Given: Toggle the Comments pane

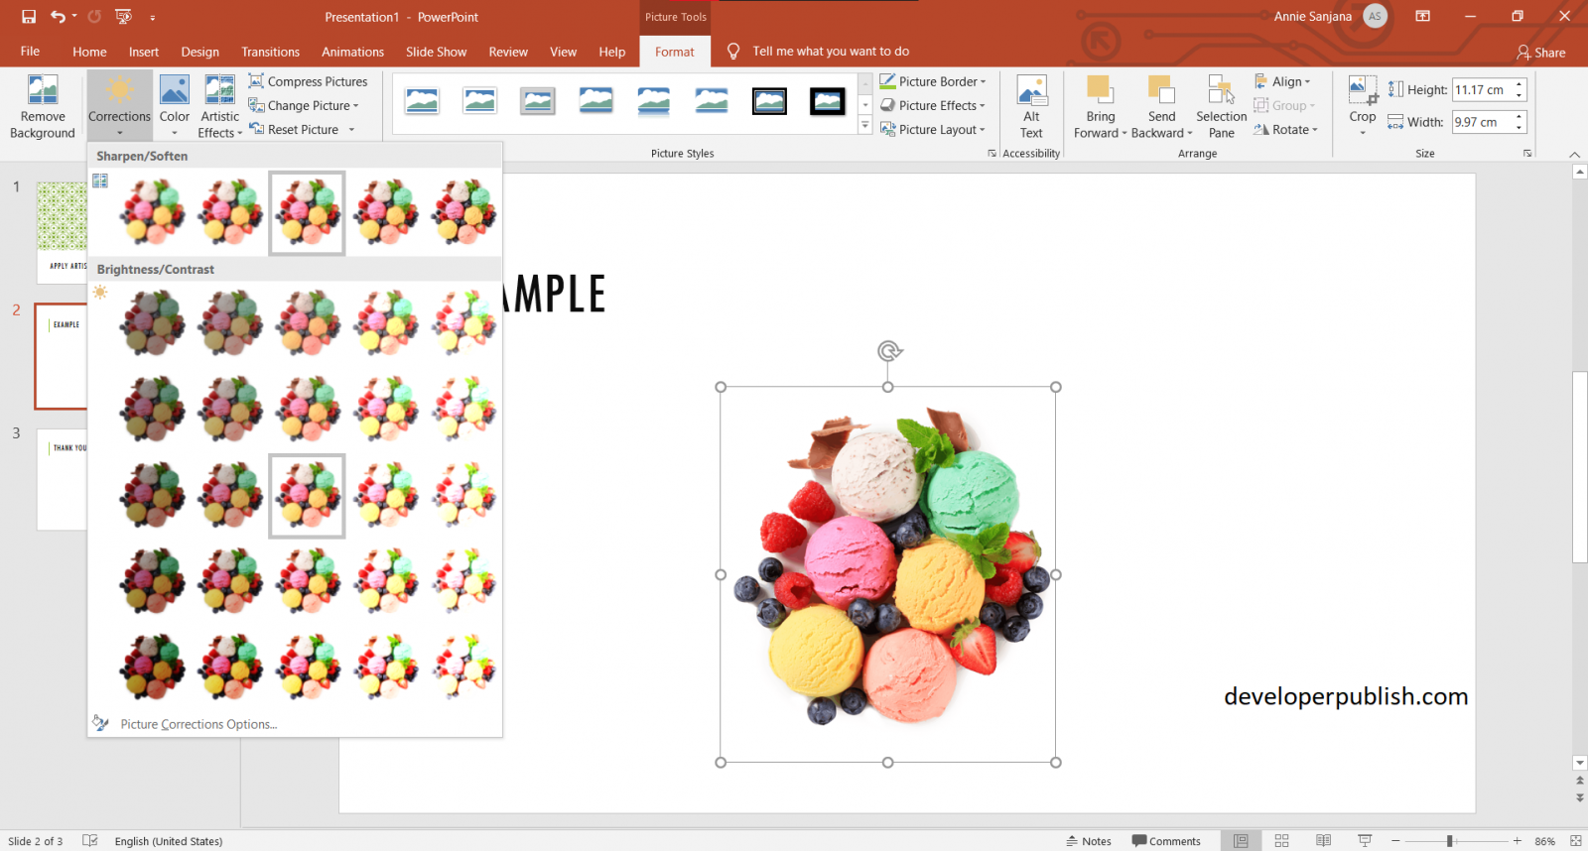Looking at the screenshot, I should (1166, 841).
